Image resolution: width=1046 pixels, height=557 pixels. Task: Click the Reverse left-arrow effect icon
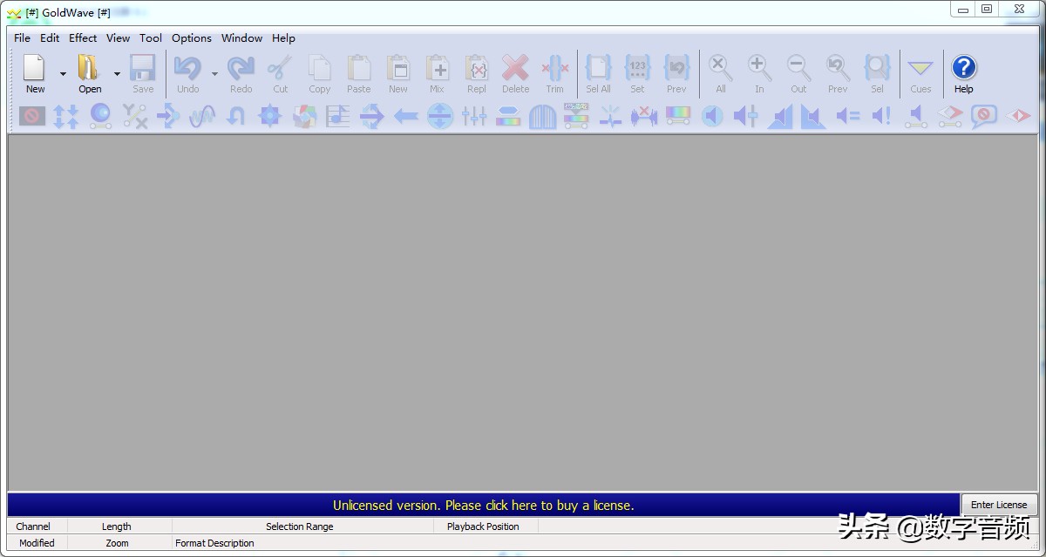[406, 116]
